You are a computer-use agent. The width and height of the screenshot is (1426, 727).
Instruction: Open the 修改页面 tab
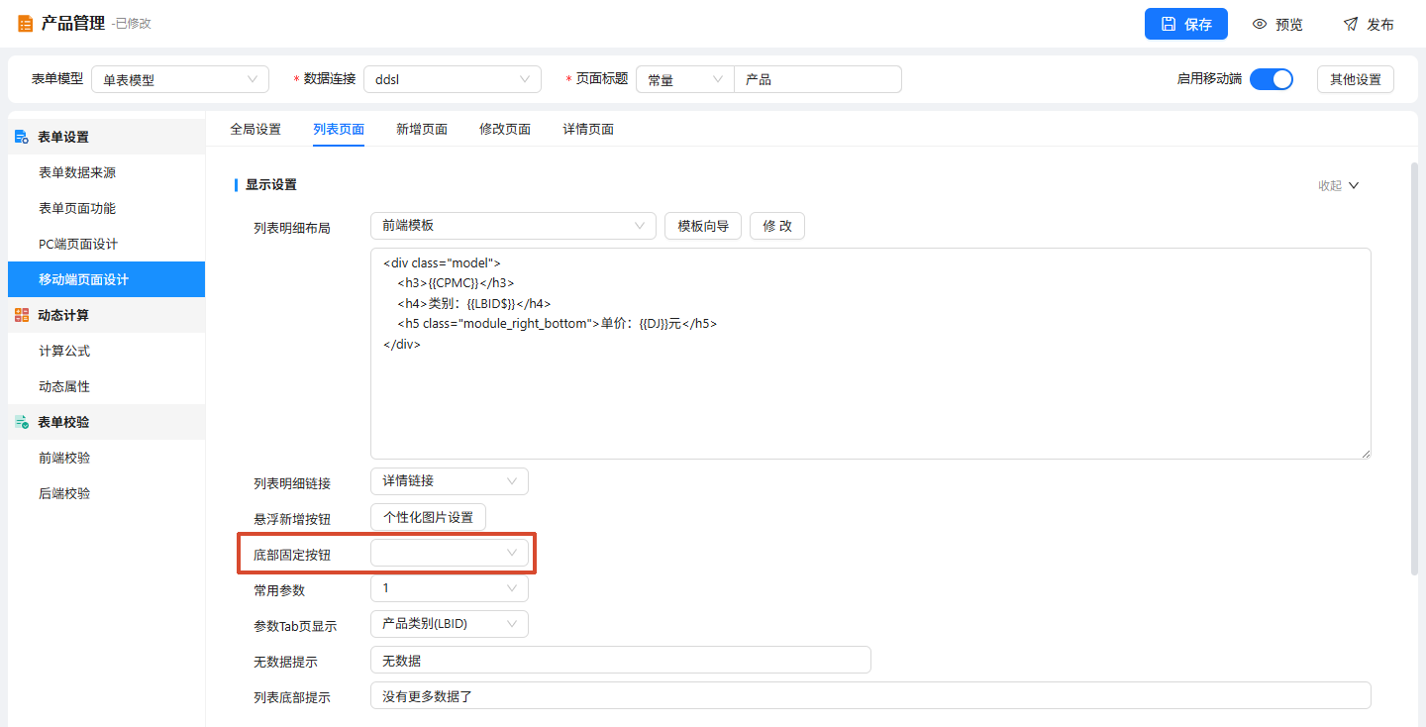pos(505,129)
